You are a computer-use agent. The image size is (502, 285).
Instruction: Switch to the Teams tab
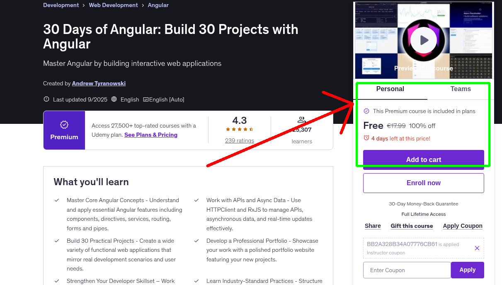tap(460, 89)
